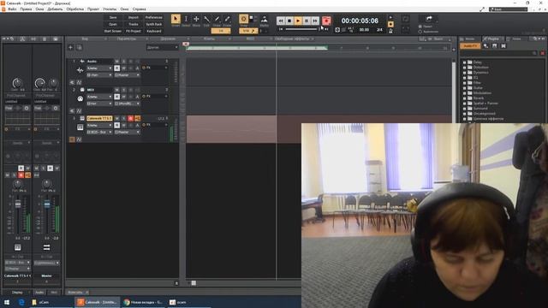
Task: Select the Draw tool
Action: [217, 19]
